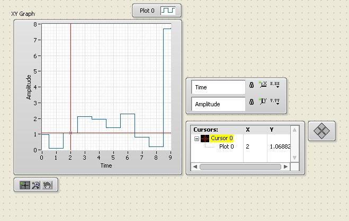Click the cursor Y value 1.06882

pyautogui.click(x=280, y=146)
